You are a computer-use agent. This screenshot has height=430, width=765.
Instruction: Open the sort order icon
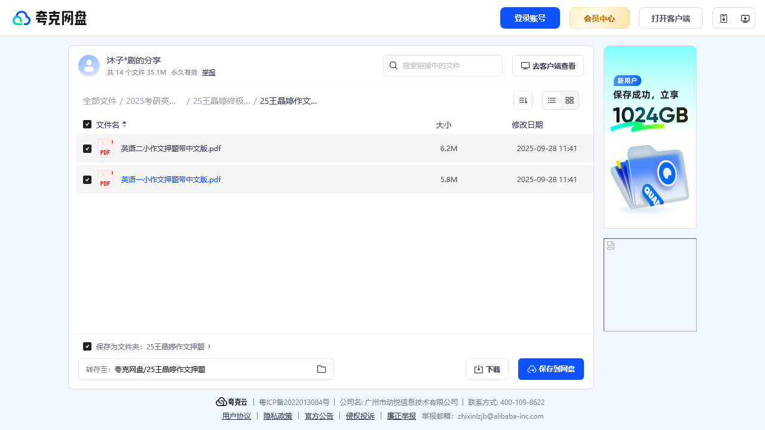[523, 100]
